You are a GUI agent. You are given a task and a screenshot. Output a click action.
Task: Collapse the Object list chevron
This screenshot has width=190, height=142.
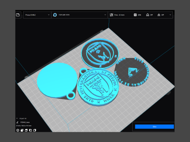coord(17,118)
